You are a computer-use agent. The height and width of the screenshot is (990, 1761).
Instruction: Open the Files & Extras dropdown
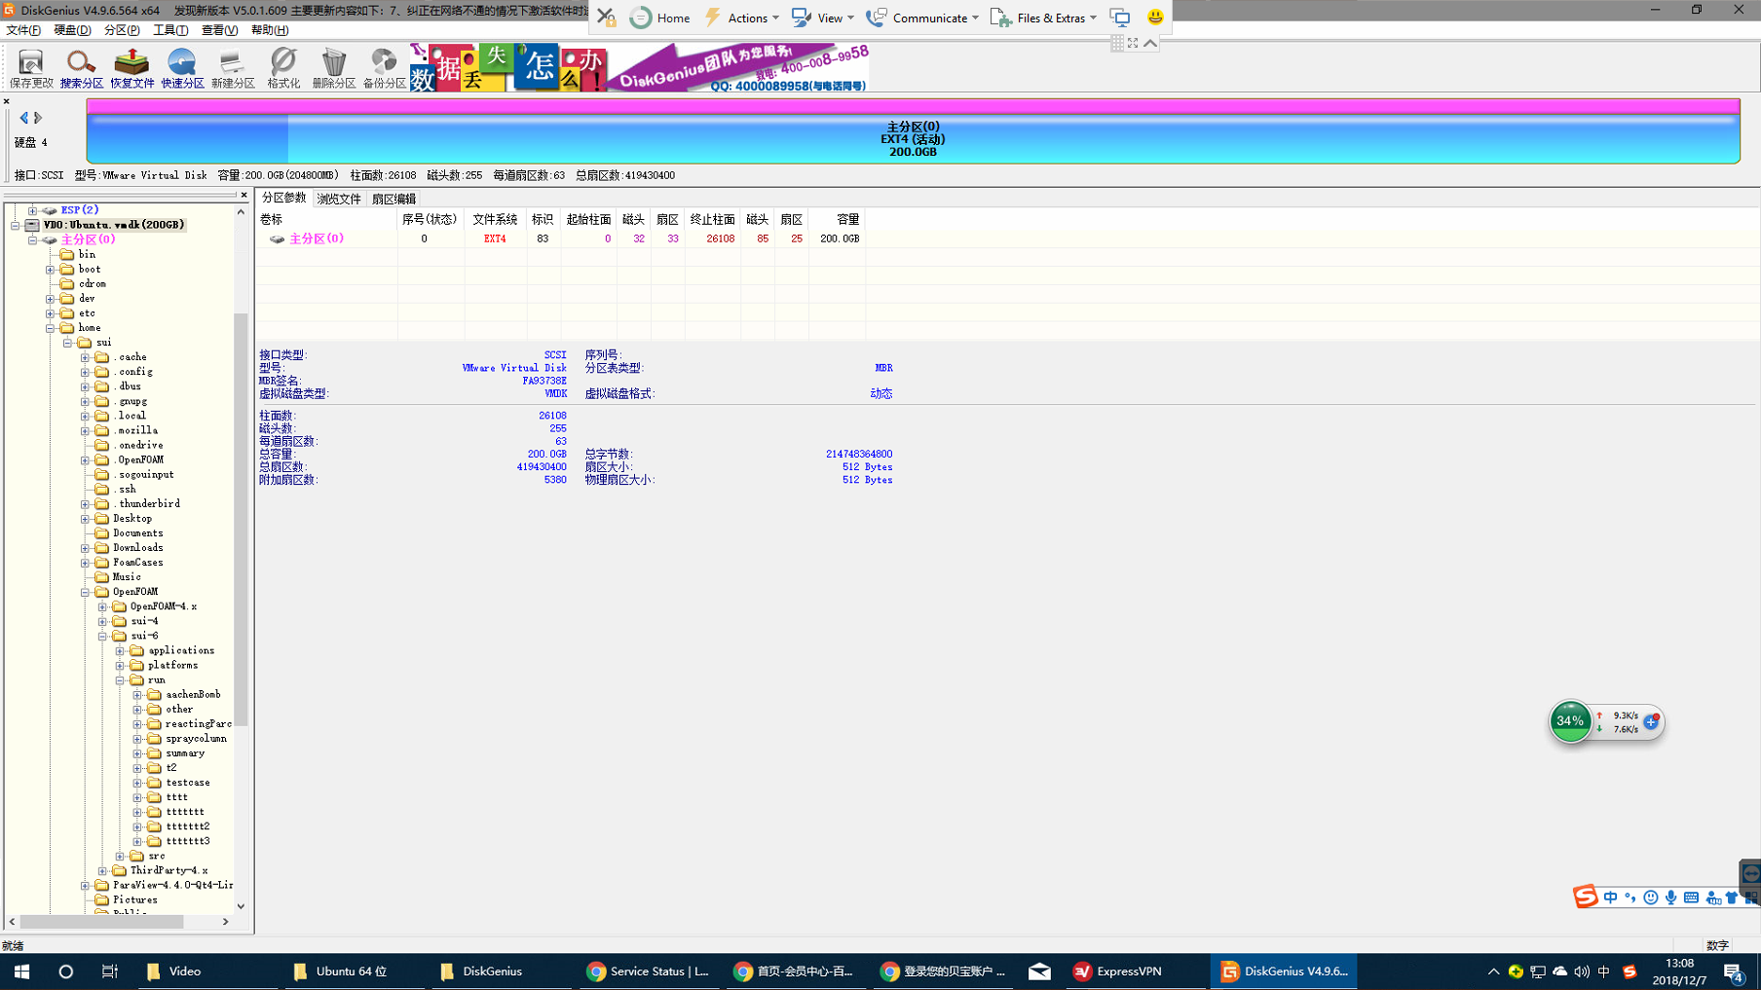1044,18
